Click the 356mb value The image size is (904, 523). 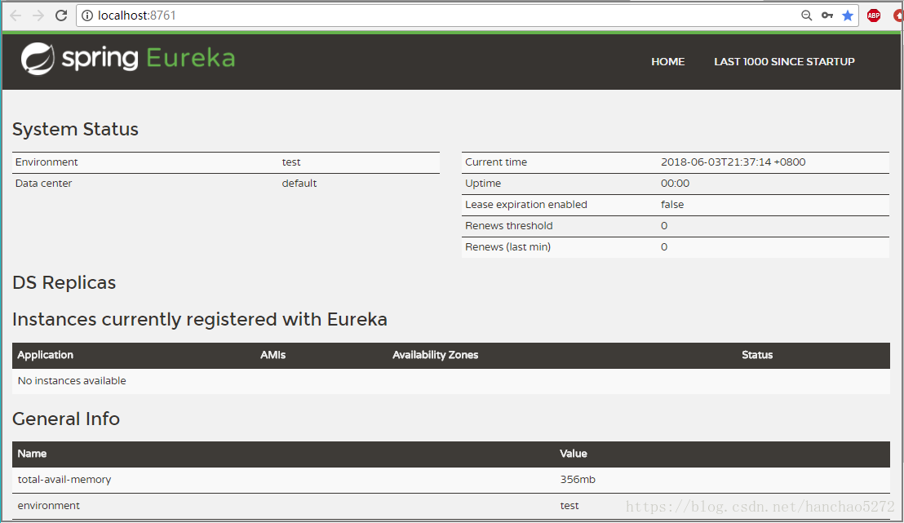[x=578, y=480]
